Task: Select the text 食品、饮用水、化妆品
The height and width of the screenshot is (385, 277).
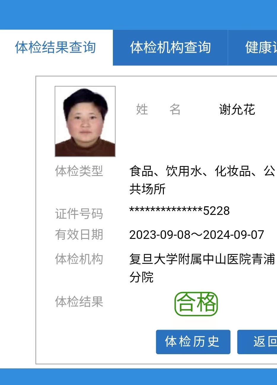Action: (190, 171)
